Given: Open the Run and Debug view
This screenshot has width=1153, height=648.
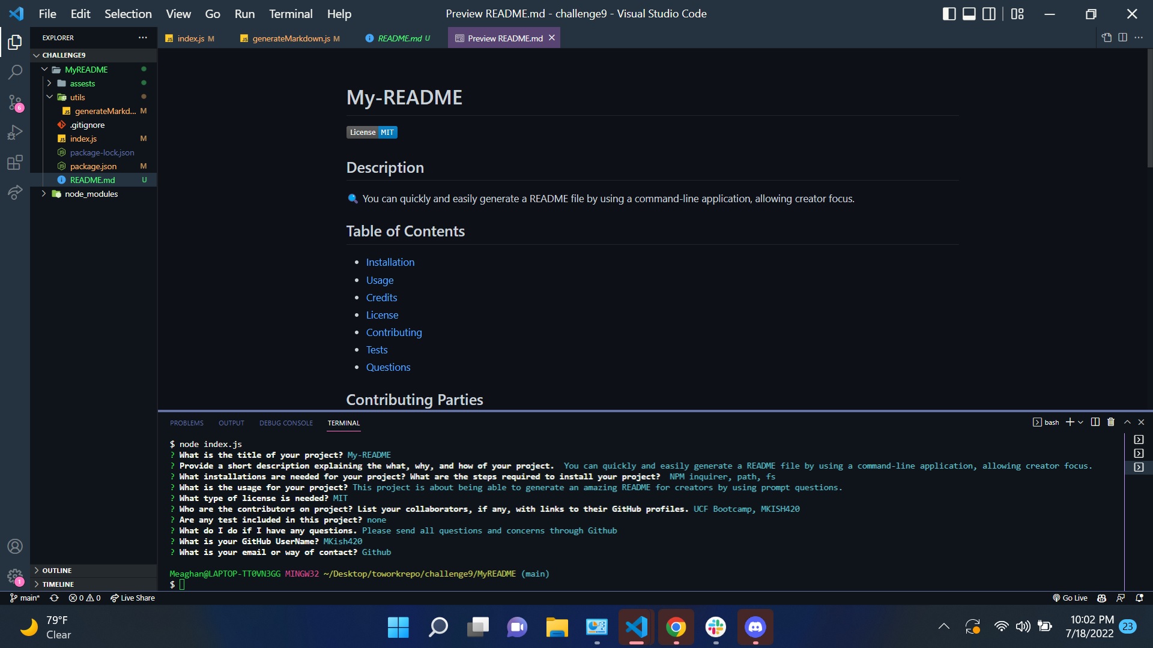Looking at the screenshot, I should point(15,132).
